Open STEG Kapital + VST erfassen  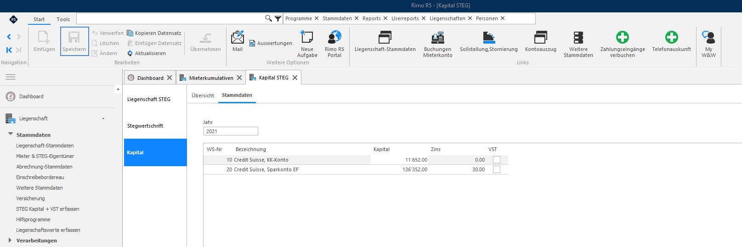[48, 209]
